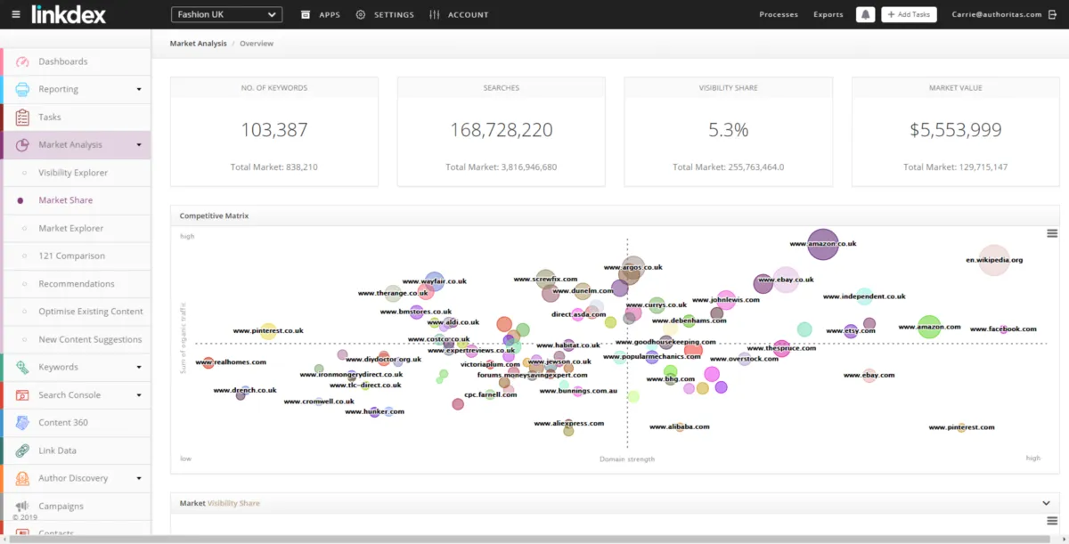Select the 121 Comparison radio bullet
The image size is (1069, 544).
click(20, 256)
